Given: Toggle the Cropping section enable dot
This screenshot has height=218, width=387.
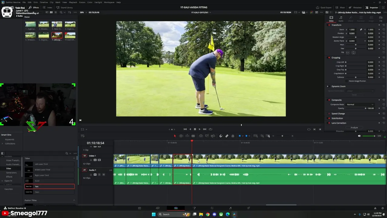Looking at the screenshot, I should [x=329, y=58].
